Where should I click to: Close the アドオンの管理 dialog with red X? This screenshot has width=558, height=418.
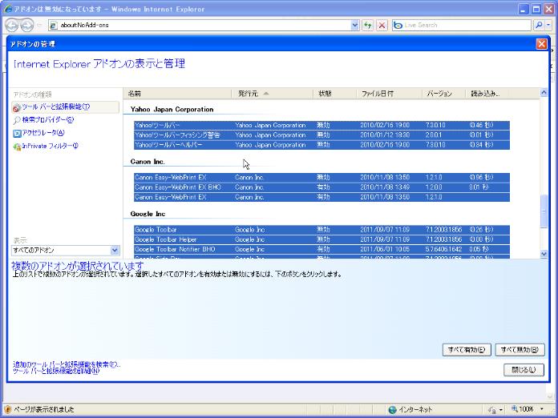pyautogui.click(x=541, y=44)
